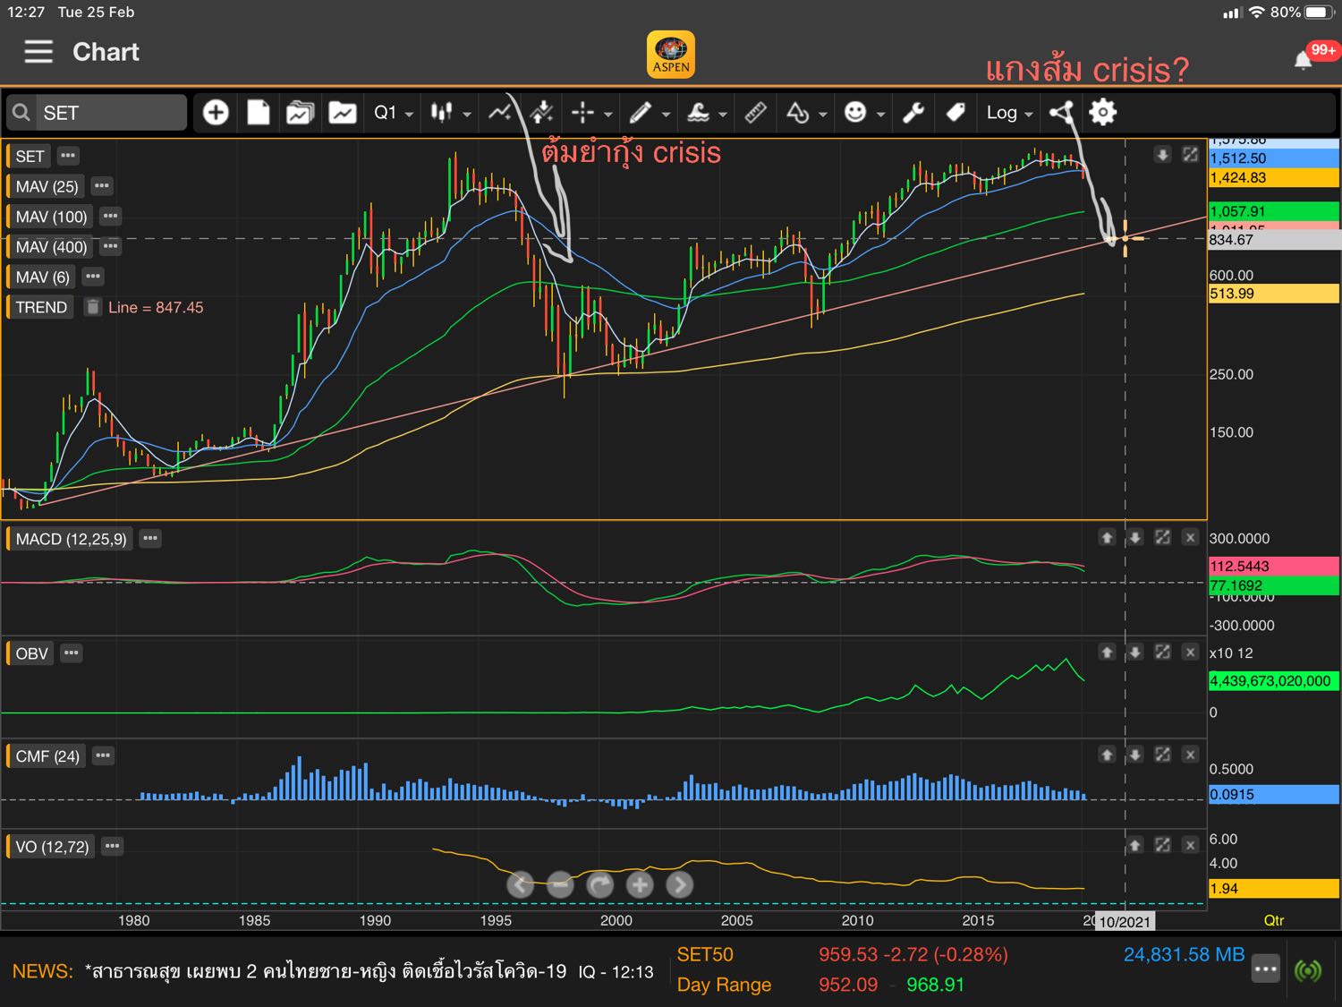The height and width of the screenshot is (1007, 1342).
Task: Open the wrench tools icon
Action: click(x=913, y=112)
